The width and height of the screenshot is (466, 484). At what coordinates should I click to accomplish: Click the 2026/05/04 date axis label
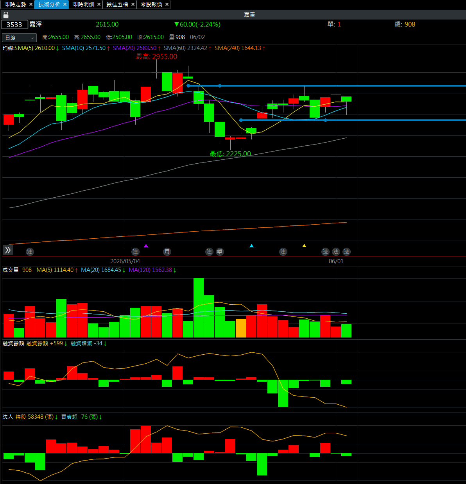click(x=125, y=261)
